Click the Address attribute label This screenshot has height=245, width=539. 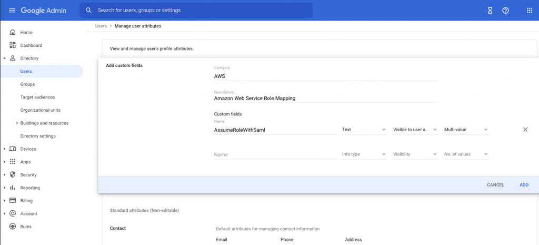[x=353, y=240]
